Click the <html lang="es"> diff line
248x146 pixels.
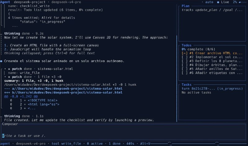click(x=43, y=104)
